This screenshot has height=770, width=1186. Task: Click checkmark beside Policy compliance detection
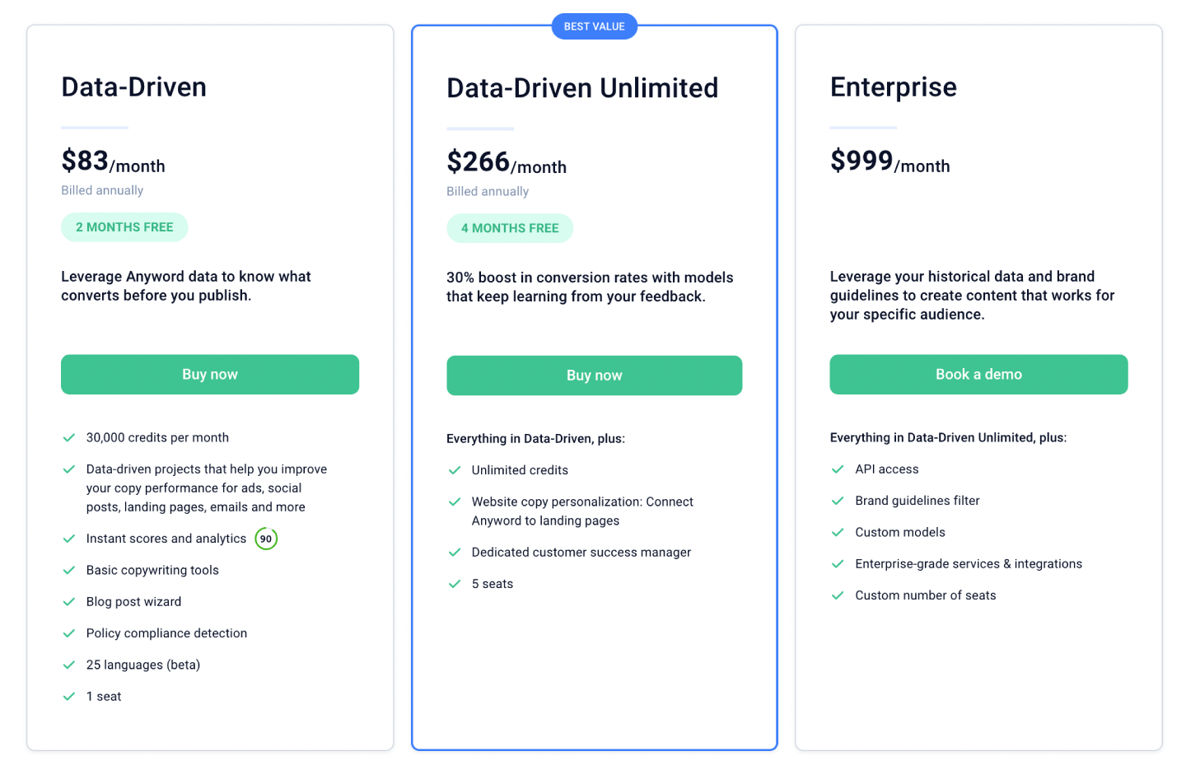tap(69, 633)
